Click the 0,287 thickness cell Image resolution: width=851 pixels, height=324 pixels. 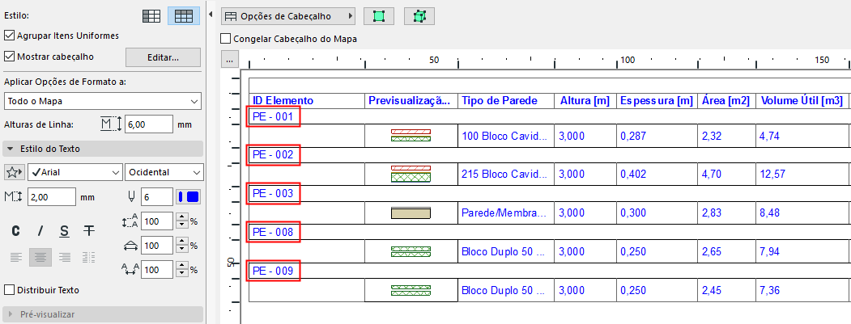tap(657, 136)
